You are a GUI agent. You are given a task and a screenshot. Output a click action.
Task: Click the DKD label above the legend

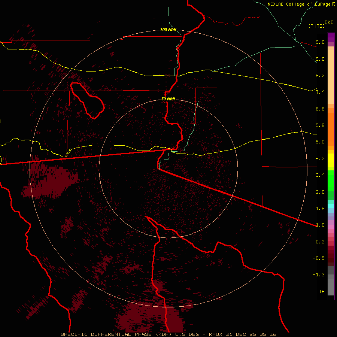(x=329, y=22)
